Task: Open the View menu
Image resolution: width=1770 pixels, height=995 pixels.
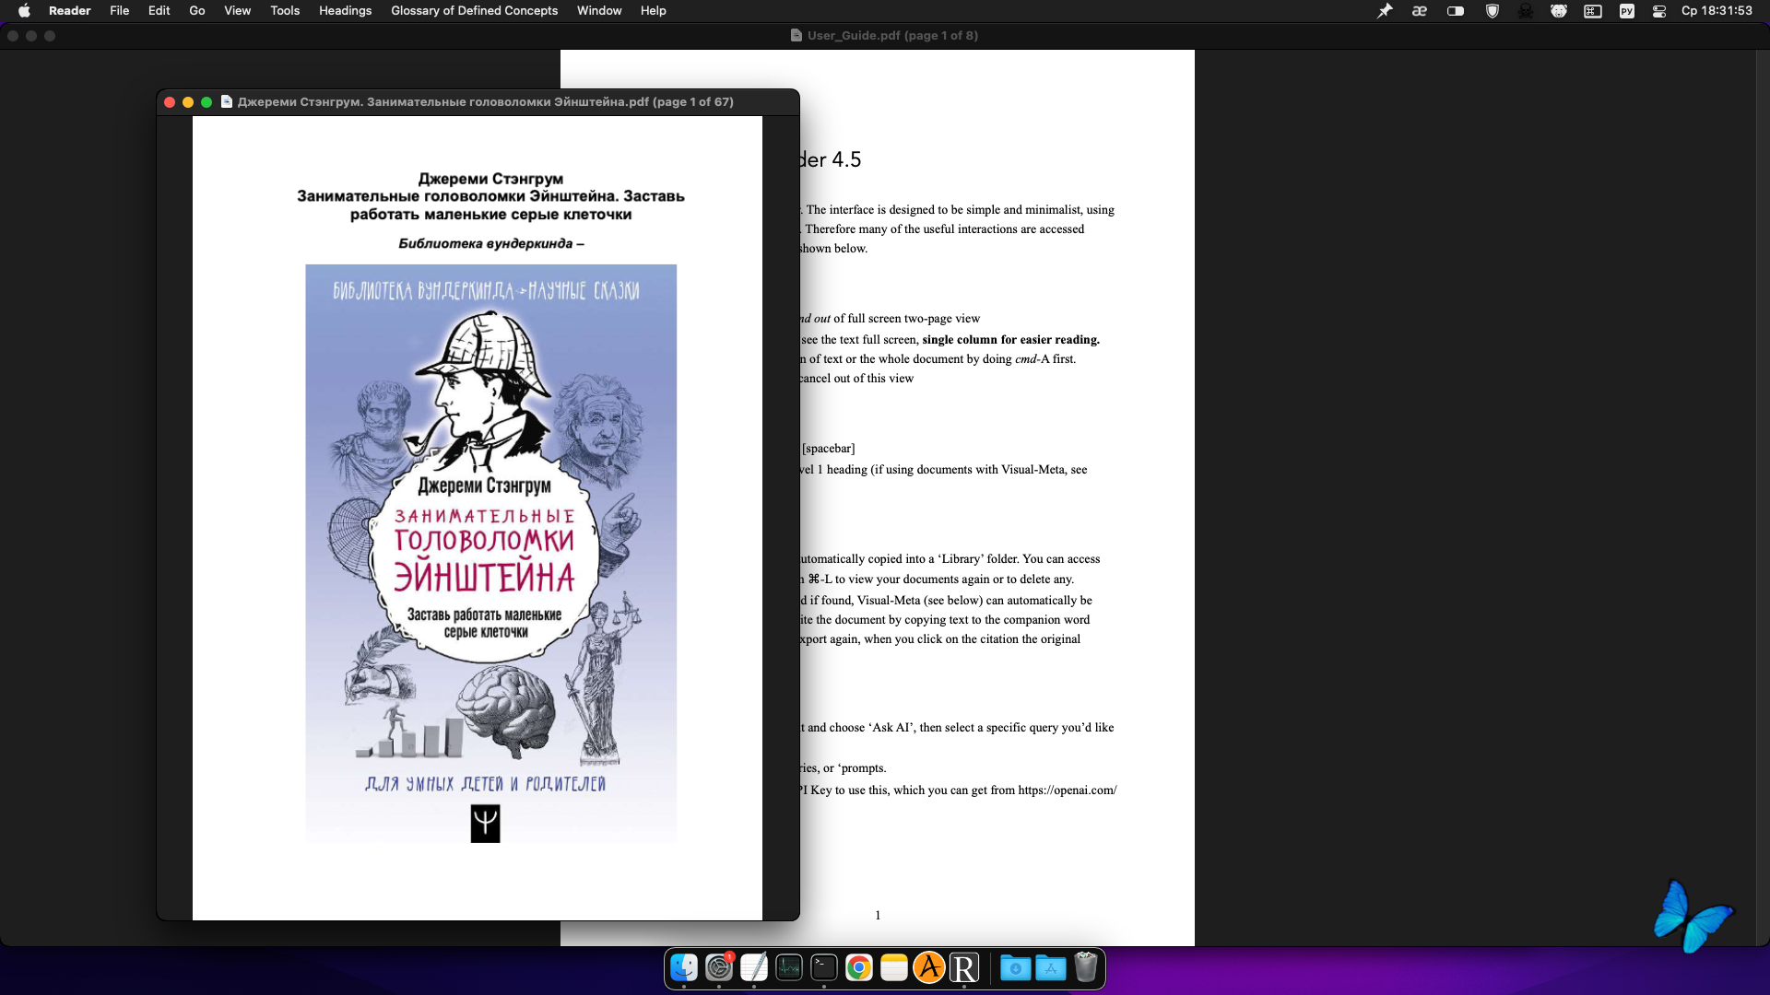Action: pyautogui.click(x=237, y=11)
